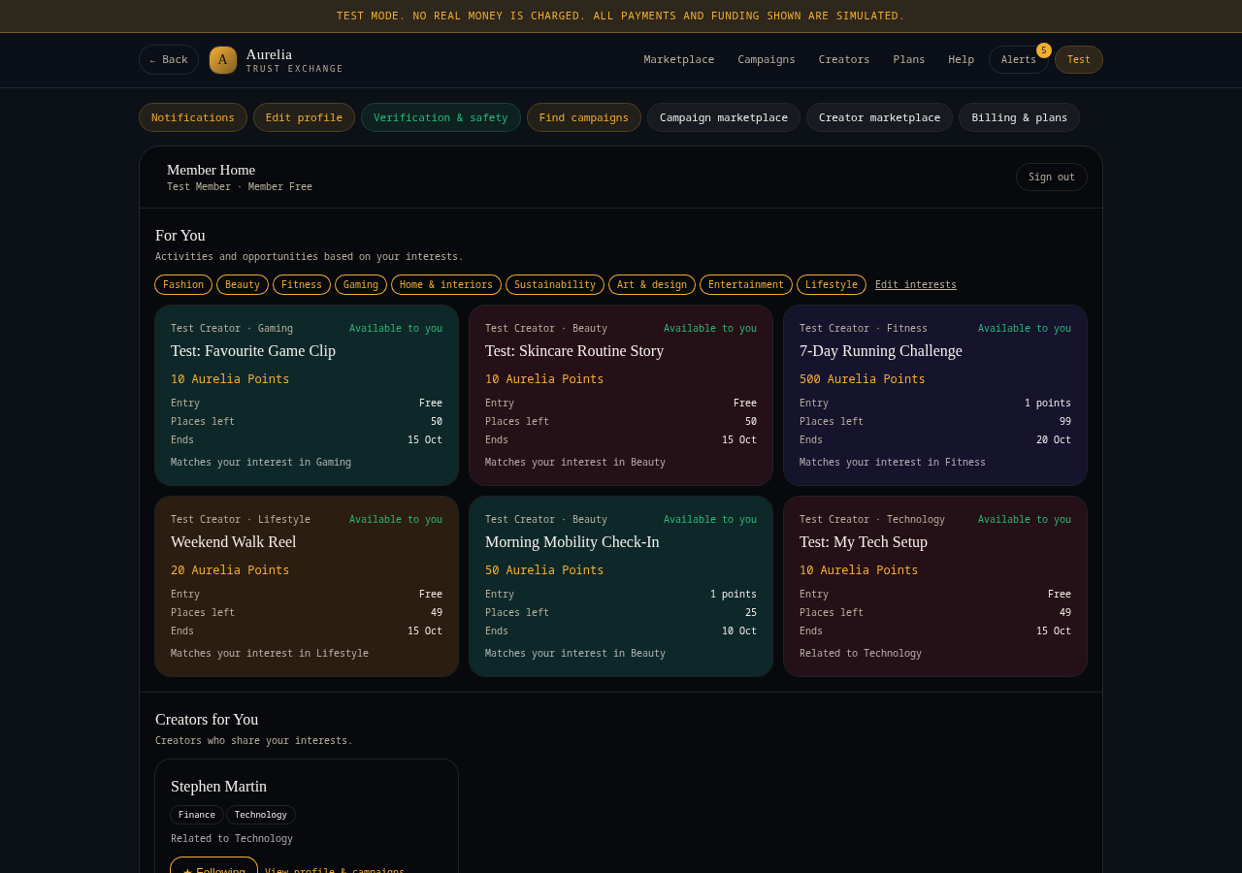Image resolution: width=1242 pixels, height=873 pixels.
Task: Select the Fitness interest chip
Action: tap(302, 284)
